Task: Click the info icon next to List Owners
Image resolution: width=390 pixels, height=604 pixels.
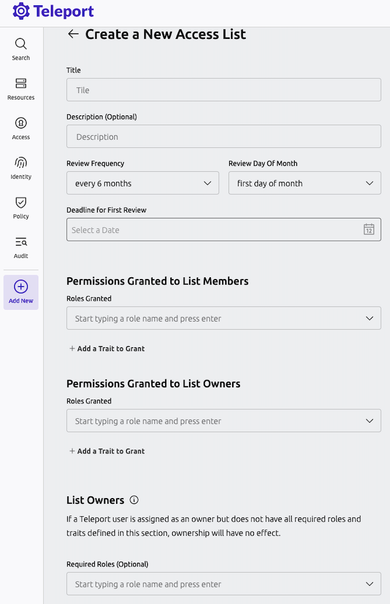Action: tap(134, 500)
